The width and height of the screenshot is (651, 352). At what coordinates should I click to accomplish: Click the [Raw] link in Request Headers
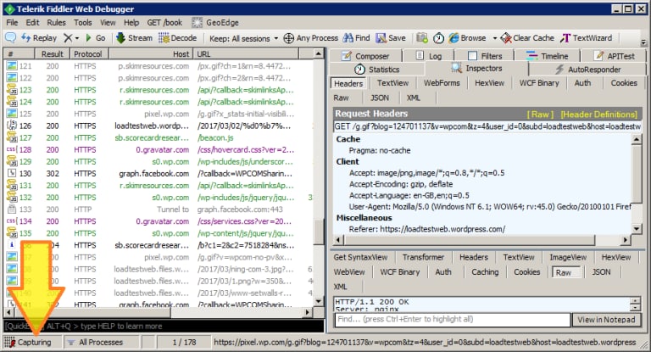[540, 115]
